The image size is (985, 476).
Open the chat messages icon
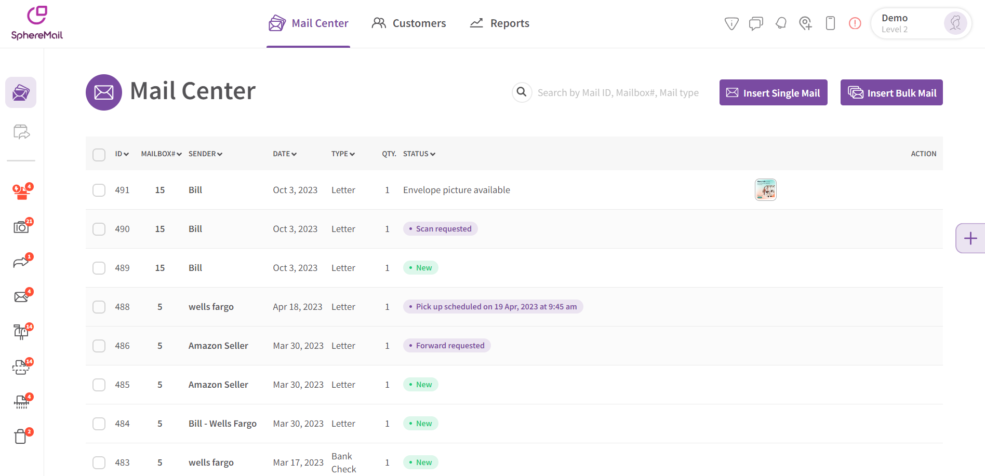[x=756, y=23]
